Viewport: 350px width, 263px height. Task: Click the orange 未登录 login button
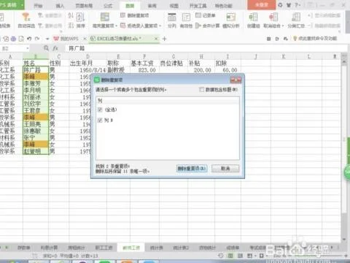[x=261, y=4]
